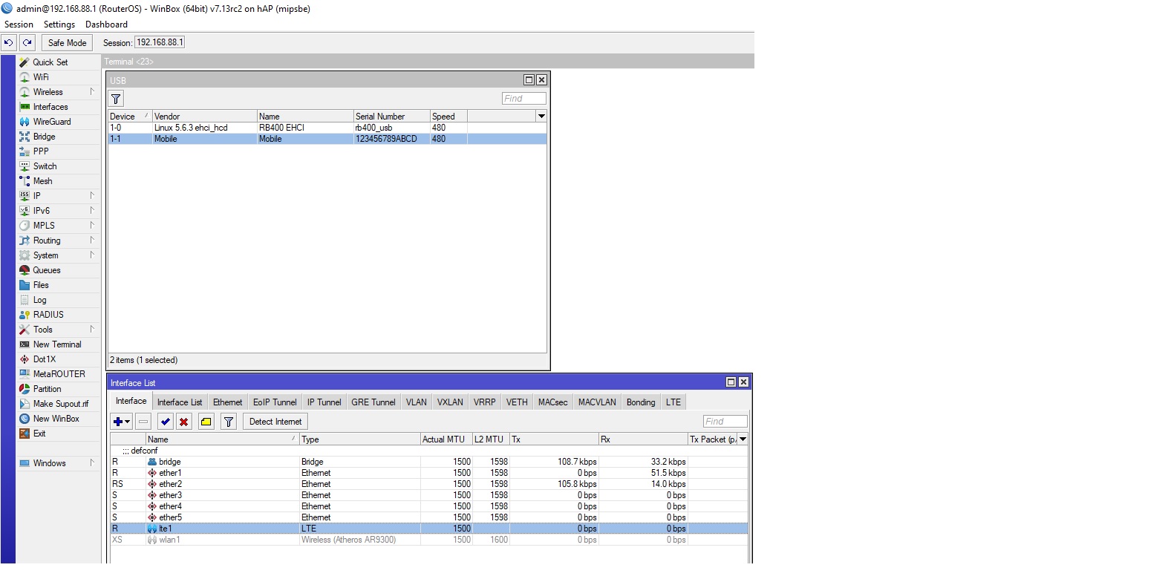
Task: Open the Dashboard menu
Action: [x=106, y=24]
